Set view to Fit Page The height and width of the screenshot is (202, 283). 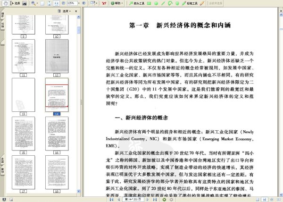pyautogui.click(x=50, y=3)
